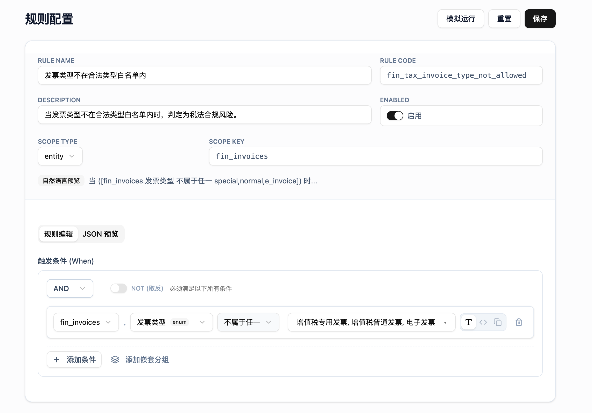The width and height of the screenshot is (592, 413).
Task: Switch the condition value to expression mode
Action: (483, 322)
